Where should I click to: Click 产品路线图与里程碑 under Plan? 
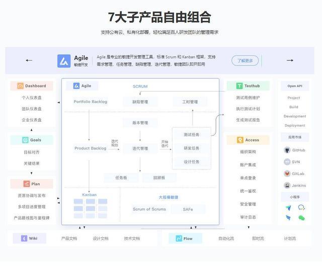pyautogui.click(x=32, y=218)
